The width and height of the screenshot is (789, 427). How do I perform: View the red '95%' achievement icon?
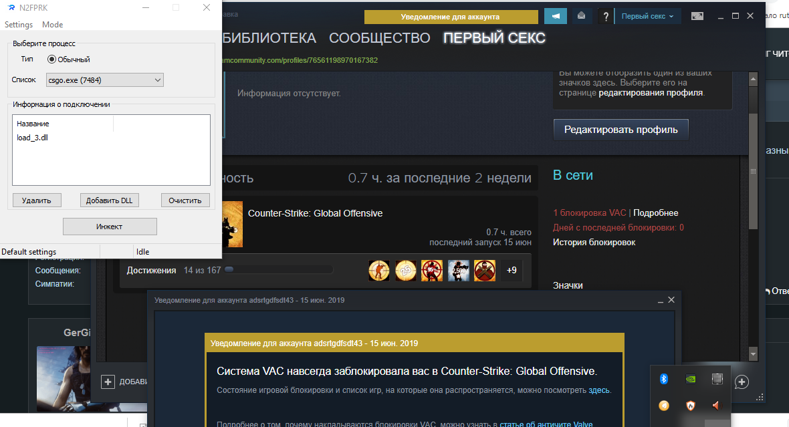pos(432,271)
